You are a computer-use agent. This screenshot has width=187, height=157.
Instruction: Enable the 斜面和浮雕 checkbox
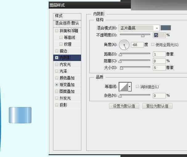(x=57, y=31)
